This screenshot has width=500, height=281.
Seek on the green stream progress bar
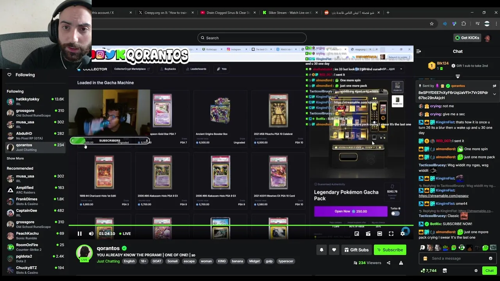point(241,226)
